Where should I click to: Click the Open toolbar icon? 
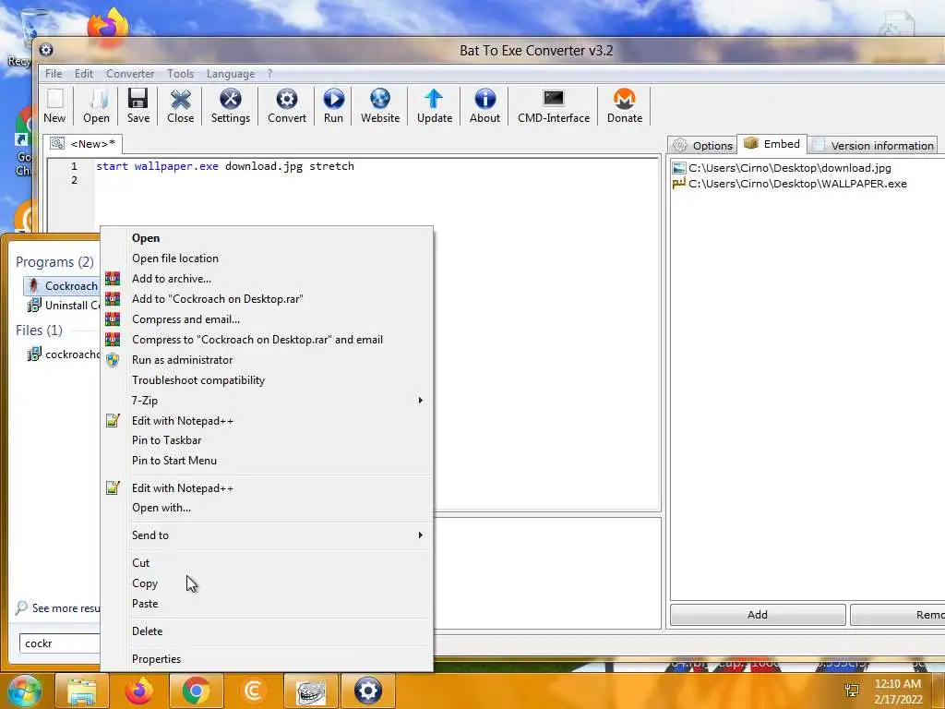click(96, 106)
